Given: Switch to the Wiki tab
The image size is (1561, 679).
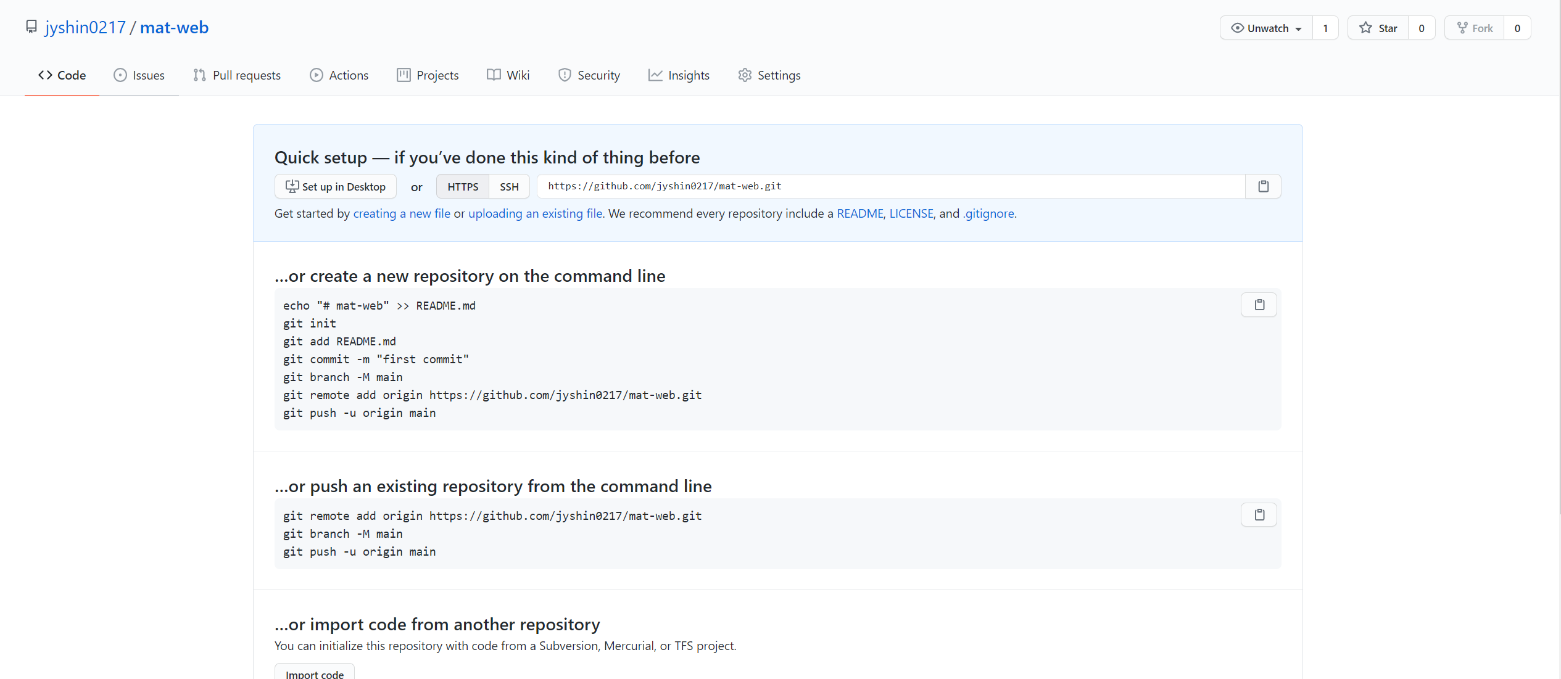Looking at the screenshot, I should coord(508,75).
